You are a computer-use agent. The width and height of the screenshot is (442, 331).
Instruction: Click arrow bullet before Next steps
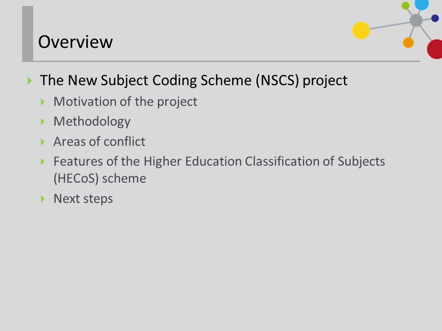(43, 199)
